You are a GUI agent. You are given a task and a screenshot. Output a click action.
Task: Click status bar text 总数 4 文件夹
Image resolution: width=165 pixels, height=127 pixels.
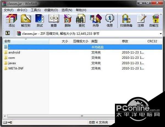coord(98,122)
